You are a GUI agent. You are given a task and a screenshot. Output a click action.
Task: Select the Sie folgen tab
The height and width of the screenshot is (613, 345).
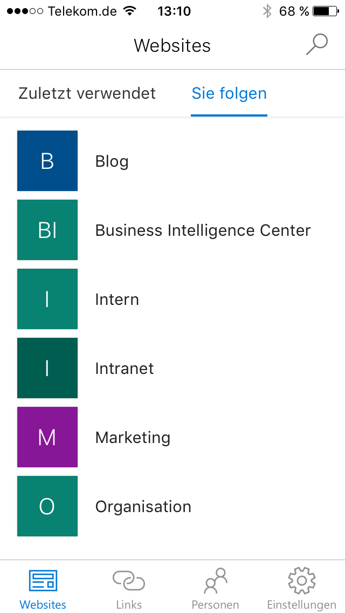click(x=229, y=93)
